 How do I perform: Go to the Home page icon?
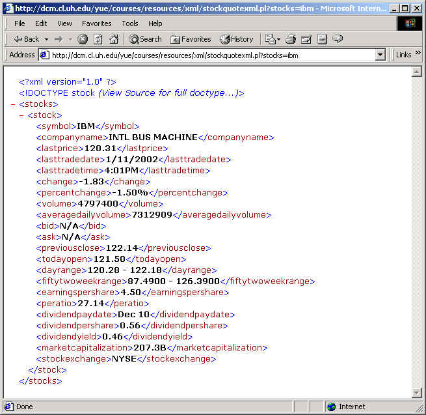pyautogui.click(x=114, y=39)
